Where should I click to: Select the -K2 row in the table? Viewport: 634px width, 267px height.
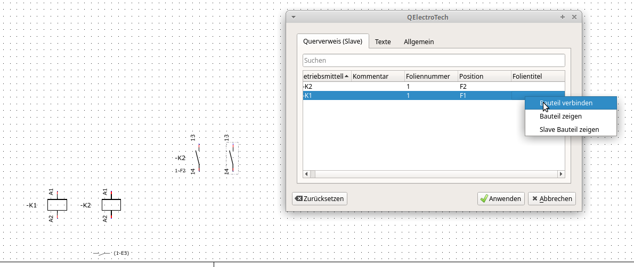(352, 86)
